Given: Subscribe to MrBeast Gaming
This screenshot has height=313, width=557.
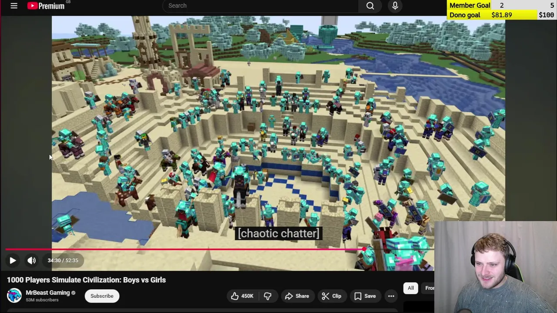Looking at the screenshot, I should coord(102,296).
